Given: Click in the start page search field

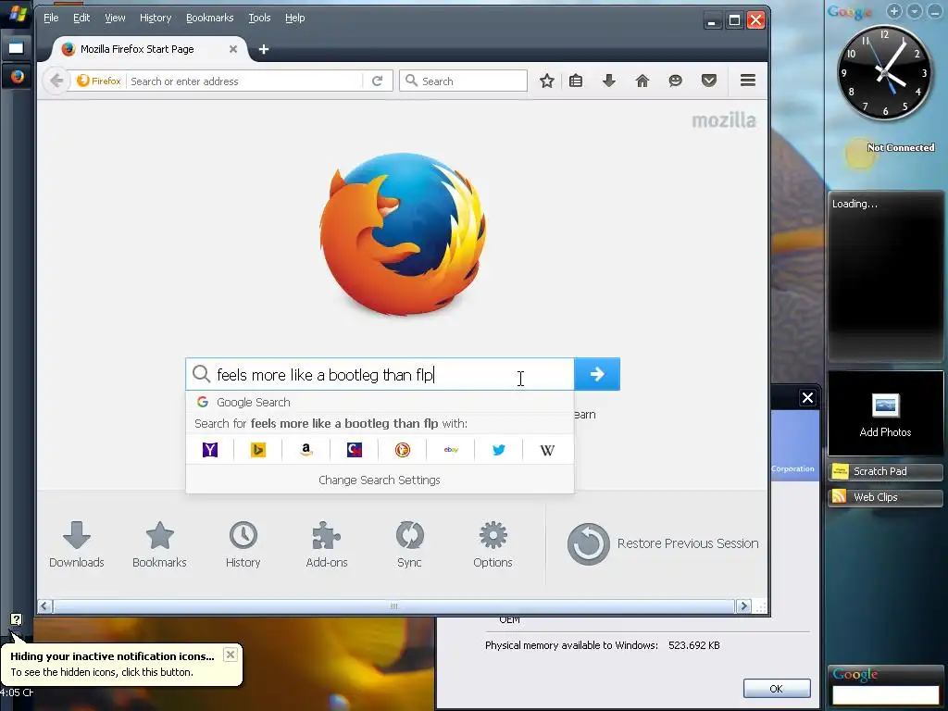Looking at the screenshot, I should [380, 374].
